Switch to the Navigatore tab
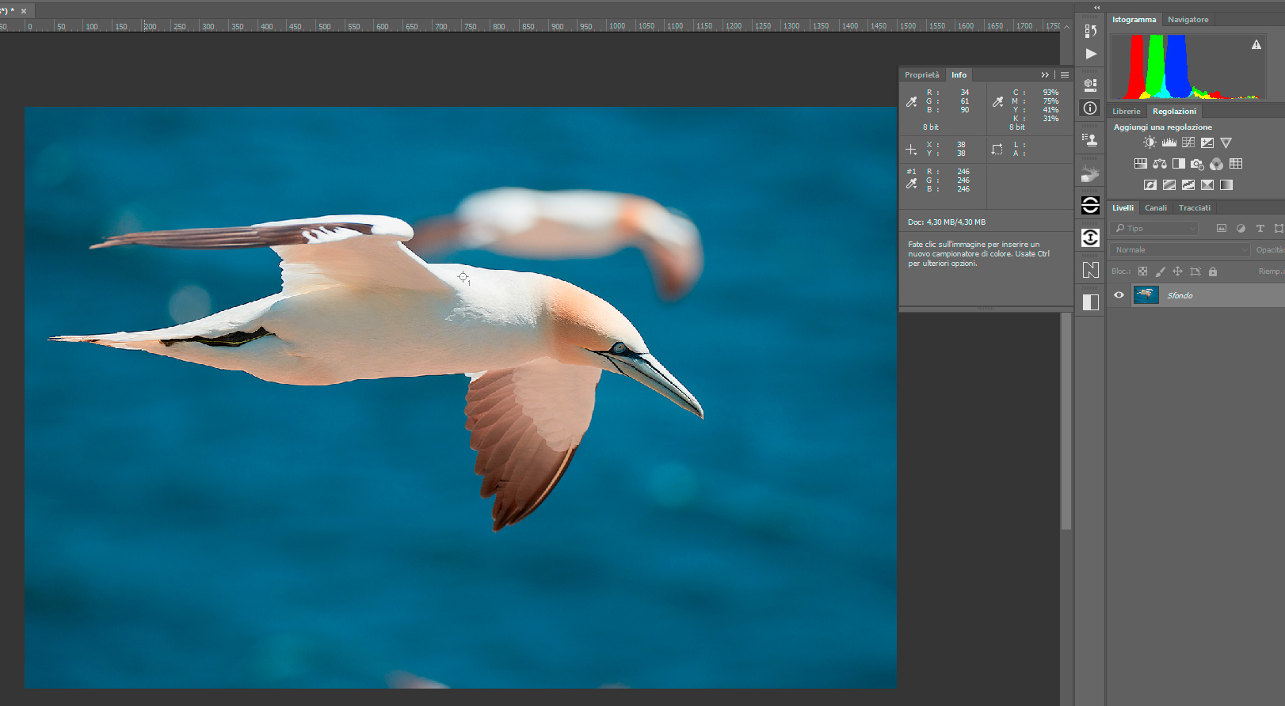This screenshot has height=706, width=1285. point(1188,20)
